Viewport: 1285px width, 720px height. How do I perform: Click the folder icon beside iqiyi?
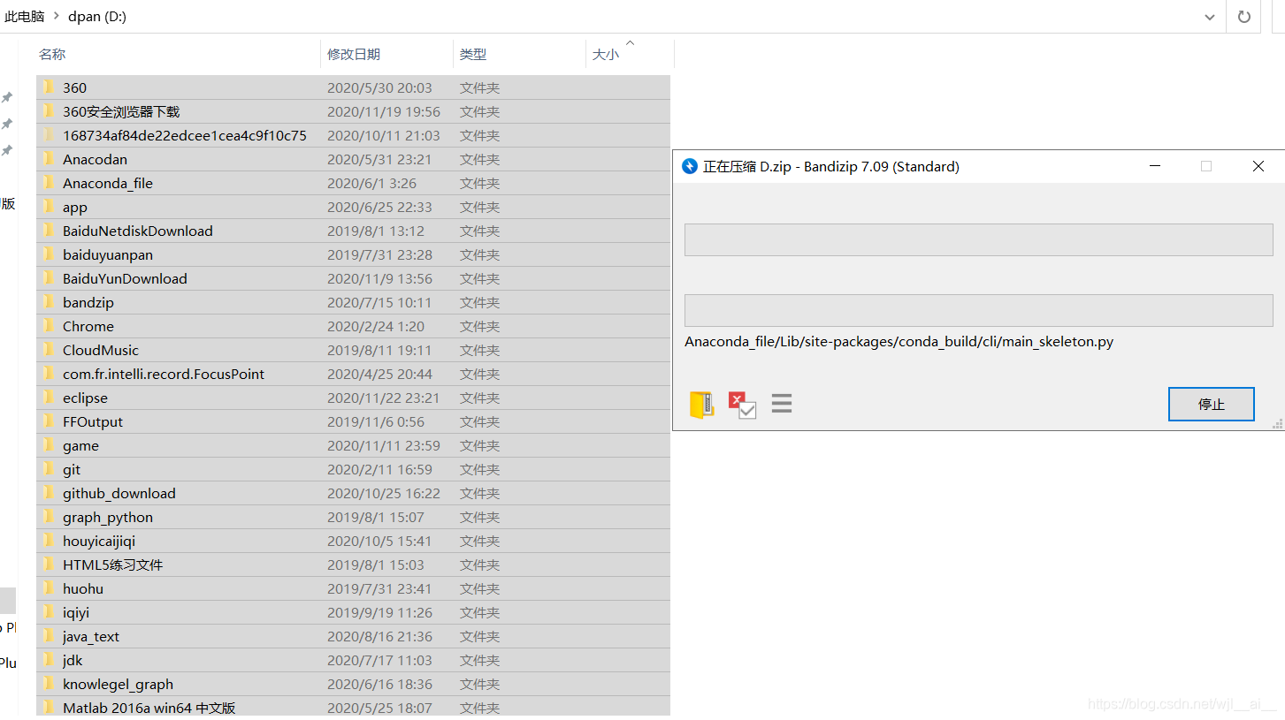(x=49, y=612)
